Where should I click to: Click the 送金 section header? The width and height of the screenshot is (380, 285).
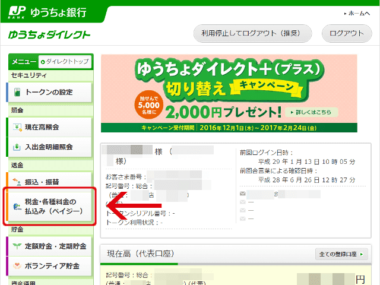click(17, 165)
